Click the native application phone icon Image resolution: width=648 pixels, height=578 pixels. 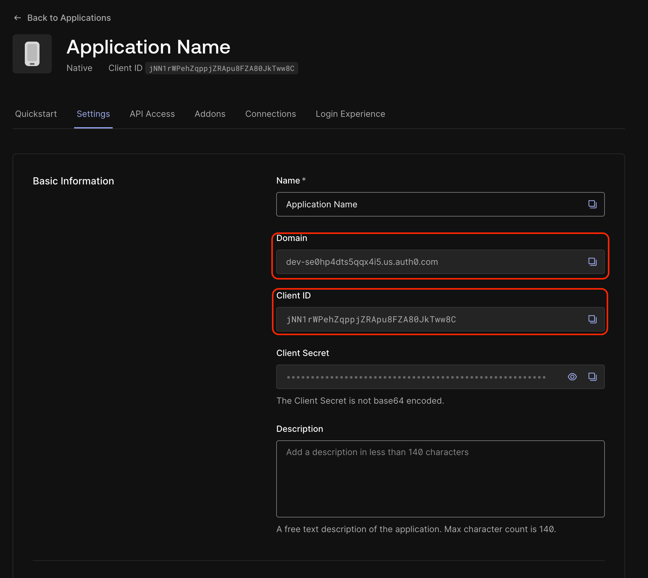(32, 54)
